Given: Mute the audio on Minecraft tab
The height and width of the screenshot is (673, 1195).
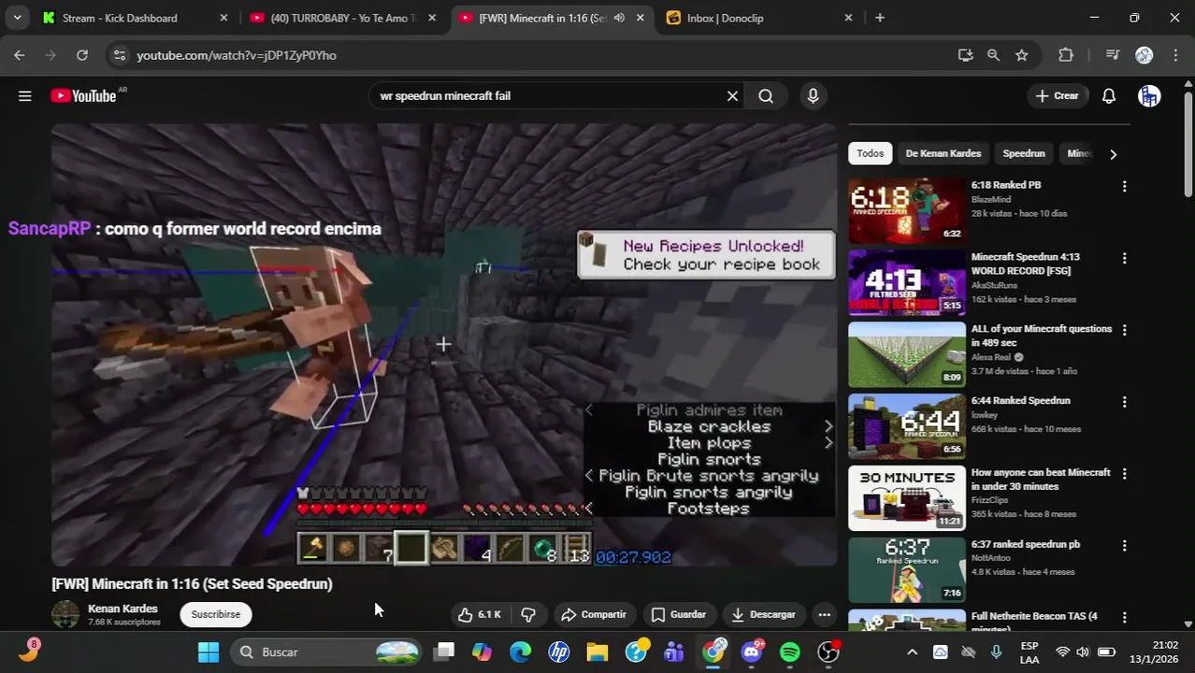Looking at the screenshot, I should (x=619, y=18).
